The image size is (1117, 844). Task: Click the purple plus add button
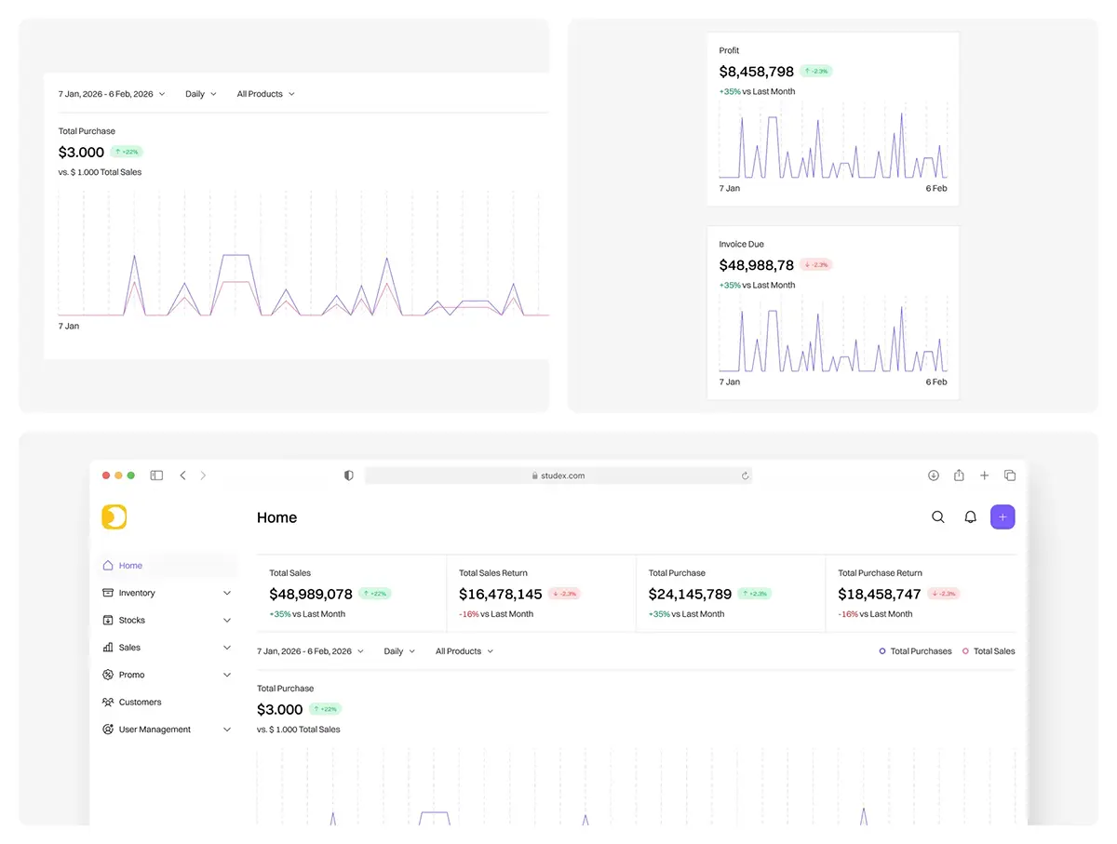1003,517
